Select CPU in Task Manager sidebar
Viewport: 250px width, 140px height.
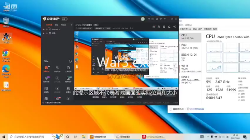pyautogui.click(x=190, y=37)
